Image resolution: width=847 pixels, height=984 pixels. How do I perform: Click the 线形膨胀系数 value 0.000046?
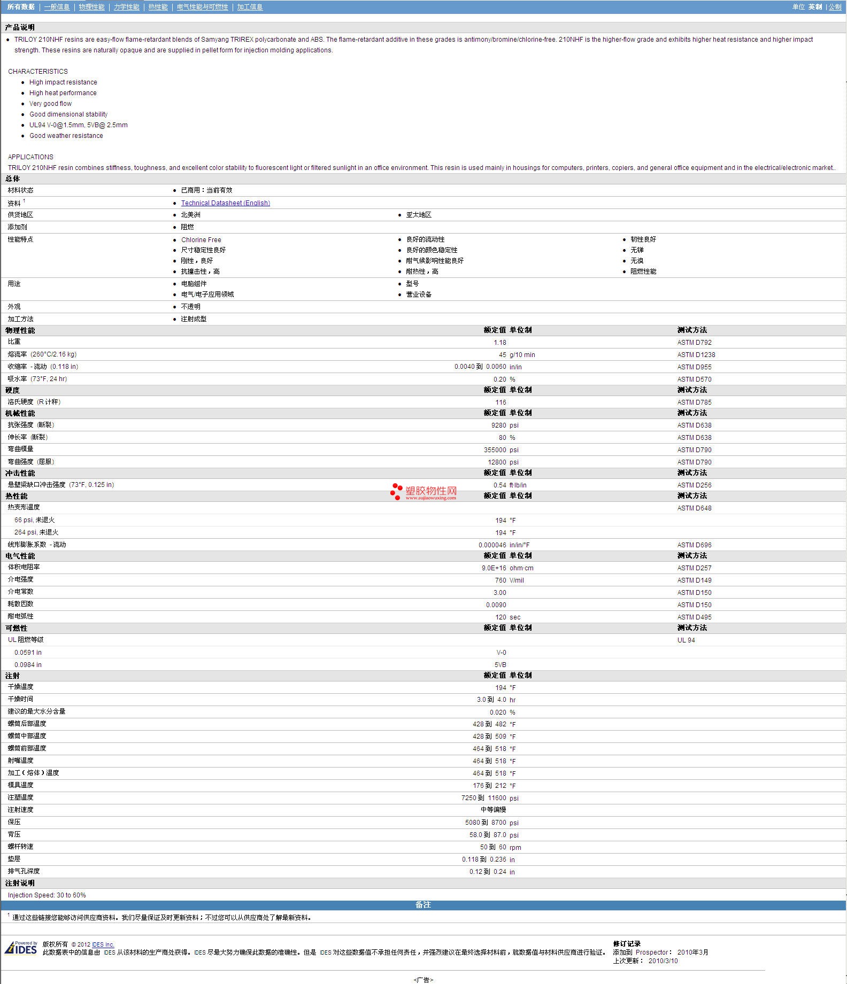[492, 545]
